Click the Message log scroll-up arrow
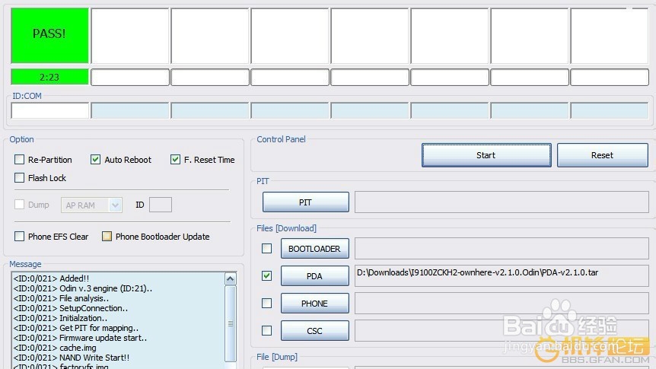 click(x=231, y=278)
